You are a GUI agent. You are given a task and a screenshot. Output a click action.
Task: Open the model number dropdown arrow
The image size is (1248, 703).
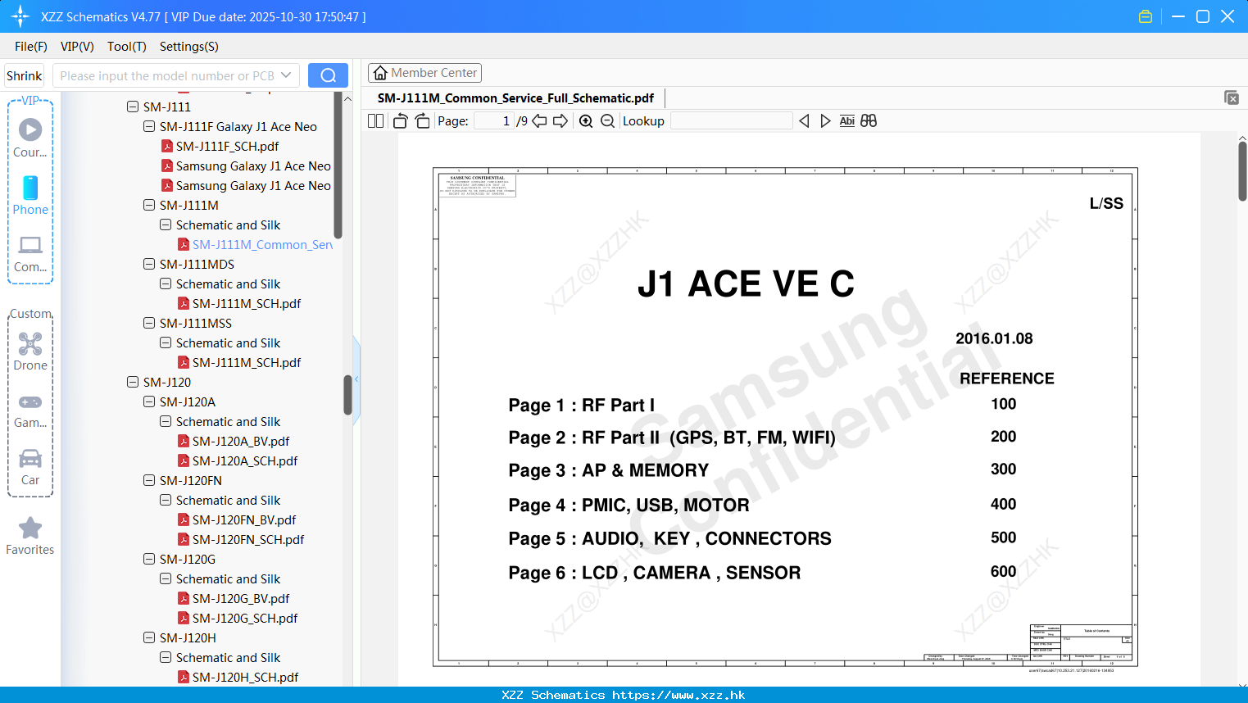[x=286, y=75]
